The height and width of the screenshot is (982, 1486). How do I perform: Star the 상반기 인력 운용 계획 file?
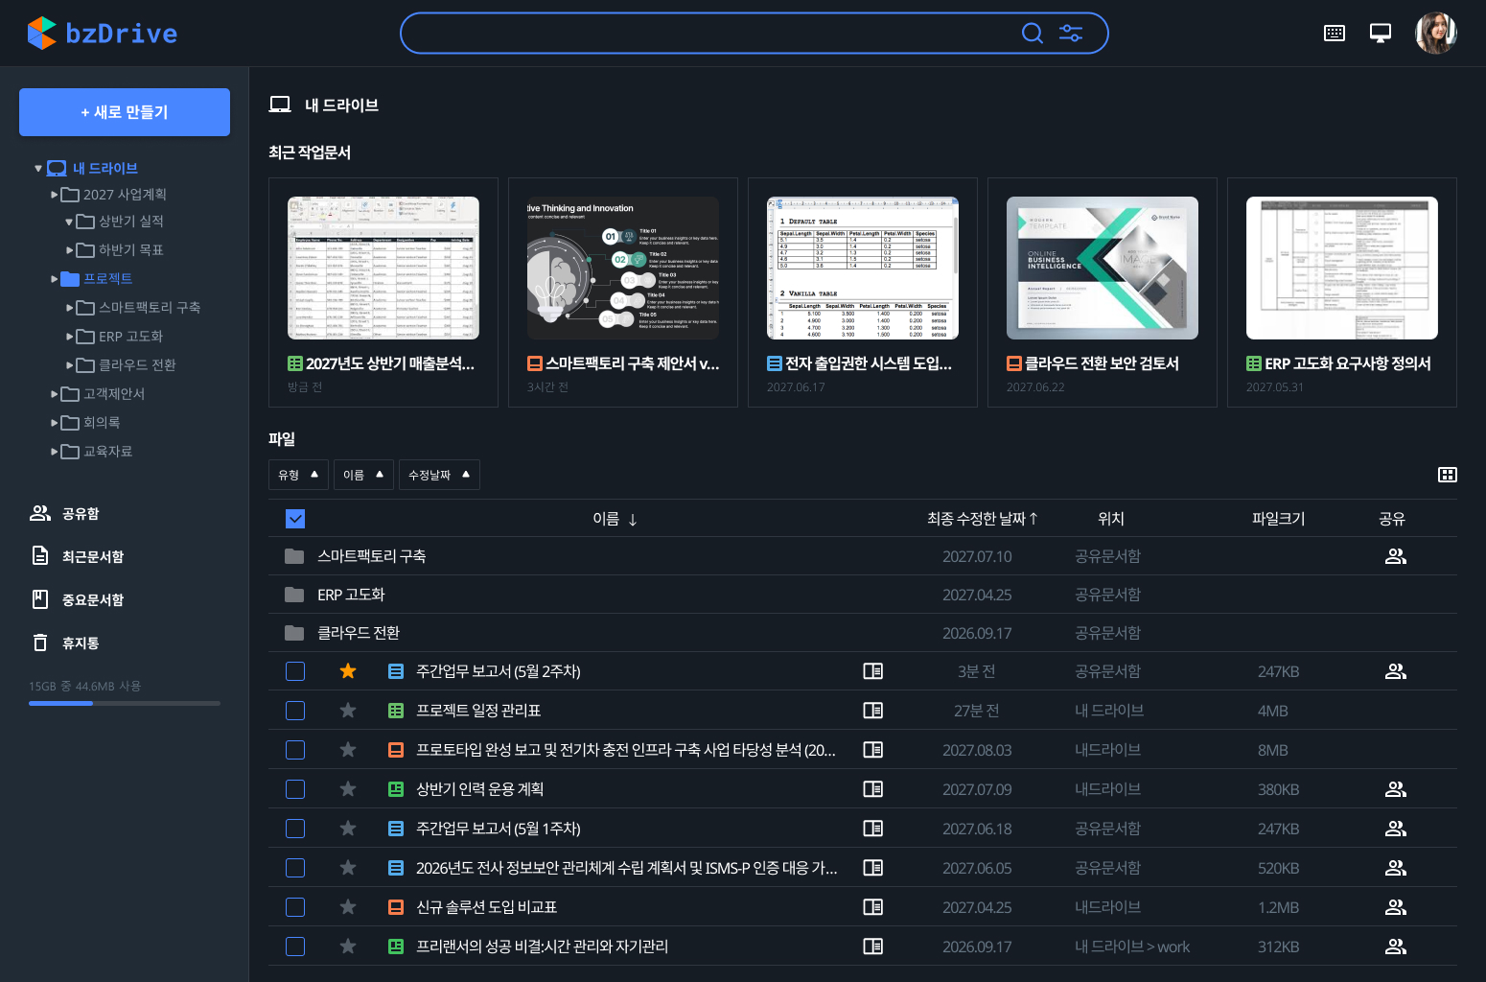coord(348,789)
